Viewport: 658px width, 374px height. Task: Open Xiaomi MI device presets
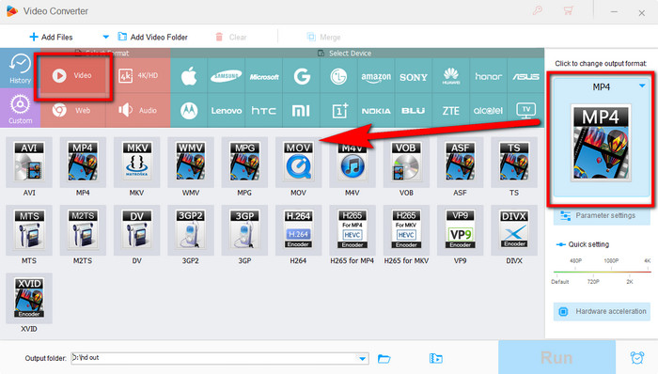(x=302, y=111)
